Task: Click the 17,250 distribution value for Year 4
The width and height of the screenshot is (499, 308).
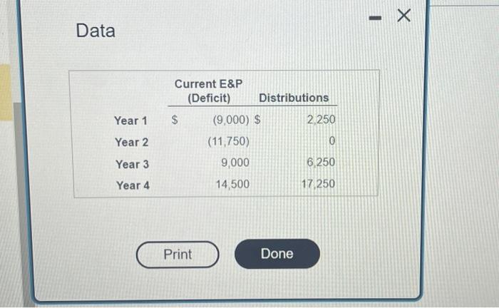Action: tap(318, 184)
